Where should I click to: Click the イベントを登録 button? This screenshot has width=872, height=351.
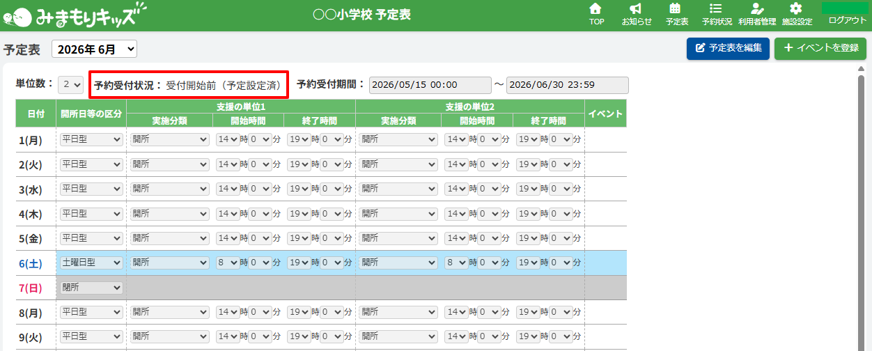pyautogui.click(x=820, y=49)
